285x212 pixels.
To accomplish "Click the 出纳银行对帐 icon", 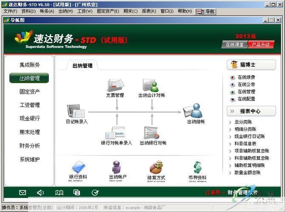I will 152,133.
